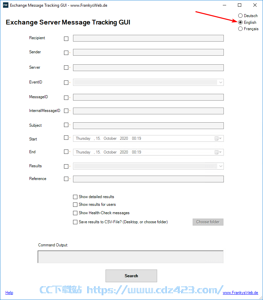This screenshot has height=300, width=263.
Task: Close the Exchange Message Tracking GUI
Action: tap(255, 5)
